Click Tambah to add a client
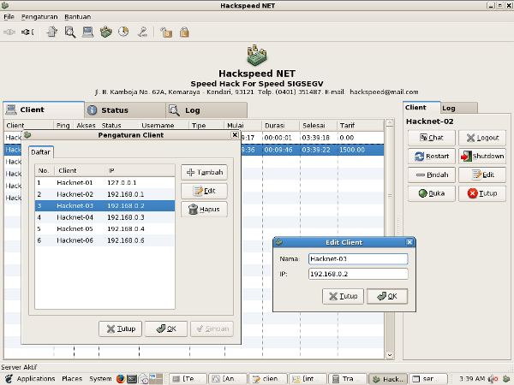This screenshot has width=514, height=385. click(204, 172)
